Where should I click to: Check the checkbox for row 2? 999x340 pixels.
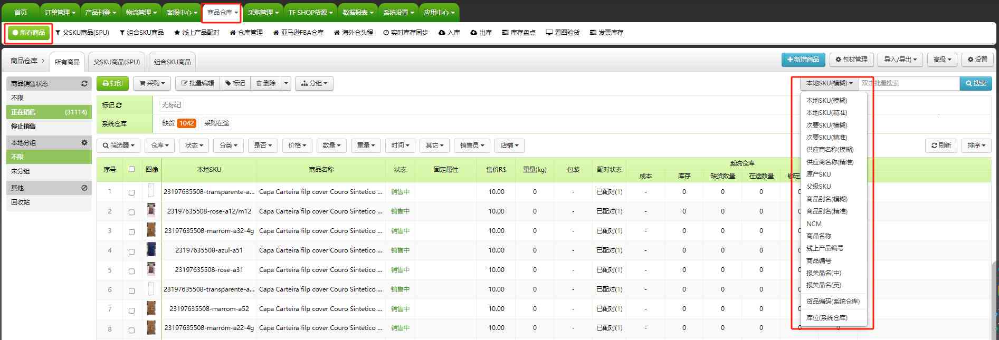coord(131,212)
